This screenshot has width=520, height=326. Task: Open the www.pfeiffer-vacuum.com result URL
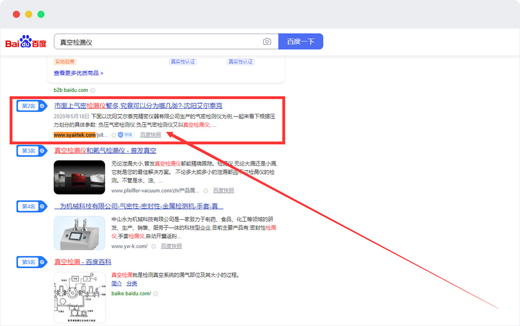tap(155, 191)
